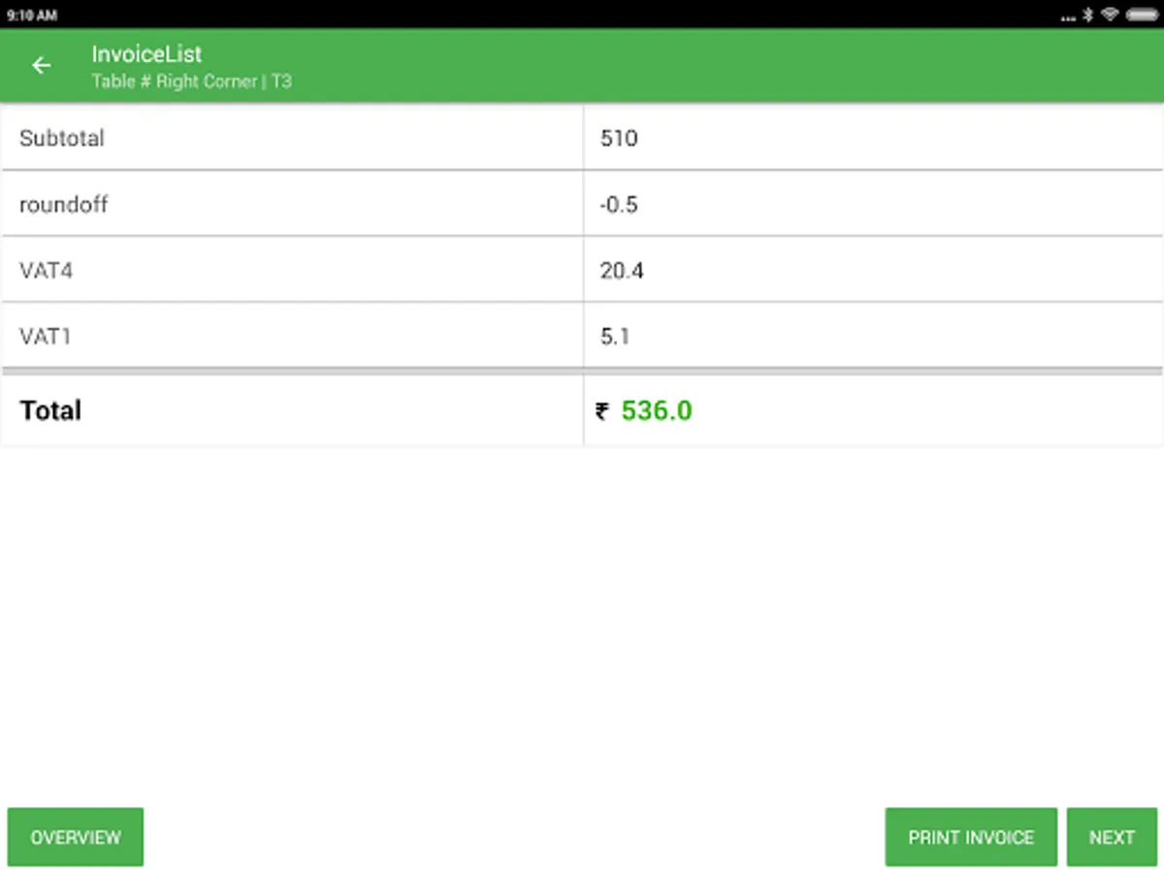Select the Subtotal row label
Screen dimensions: 1164x873
62,138
